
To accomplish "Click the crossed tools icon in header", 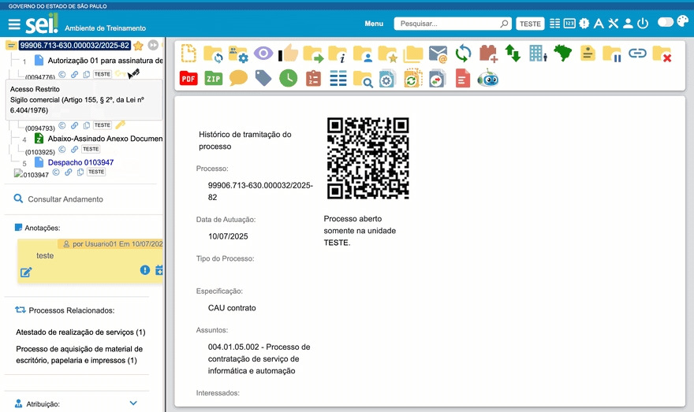I will click(x=613, y=24).
